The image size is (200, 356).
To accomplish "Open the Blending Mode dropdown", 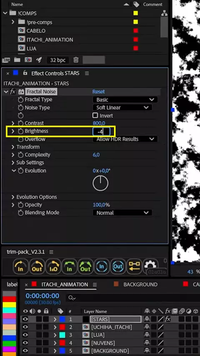I will coord(122,213).
